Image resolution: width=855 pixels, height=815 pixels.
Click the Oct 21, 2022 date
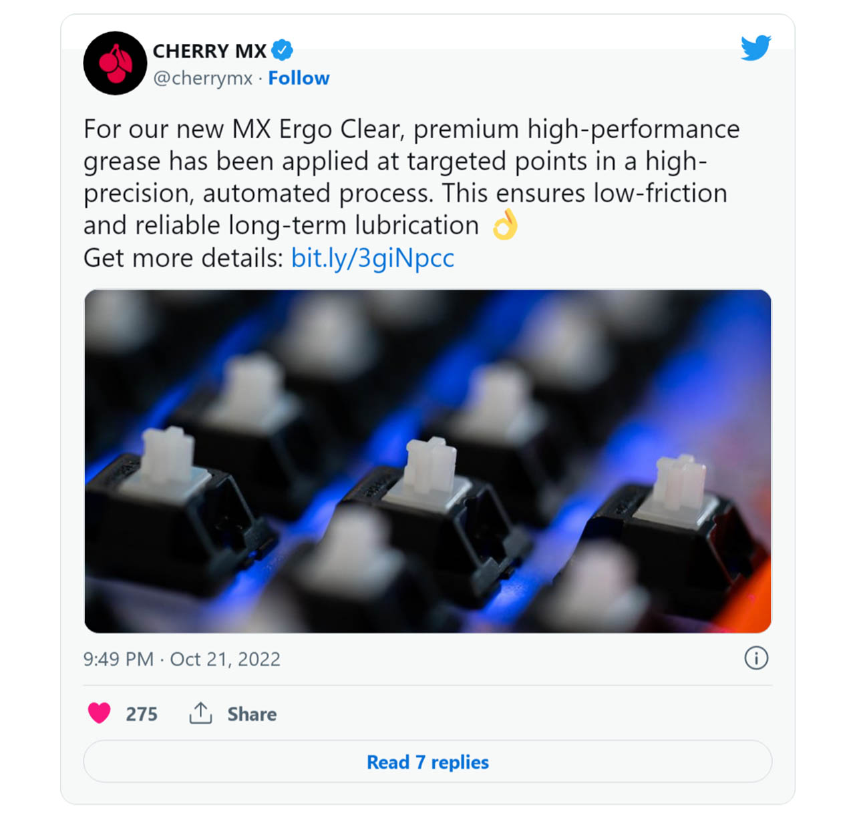[225, 659]
